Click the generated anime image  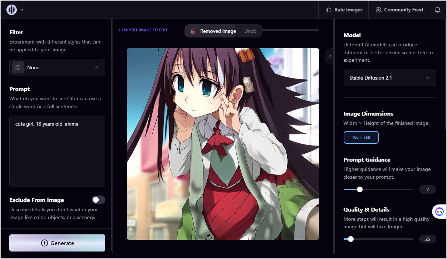pos(223,144)
